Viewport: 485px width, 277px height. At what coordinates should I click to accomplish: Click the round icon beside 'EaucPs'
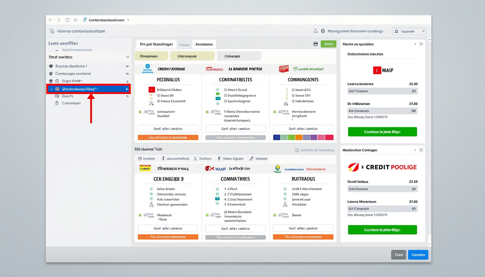pyautogui.click(x=57, y=96)
